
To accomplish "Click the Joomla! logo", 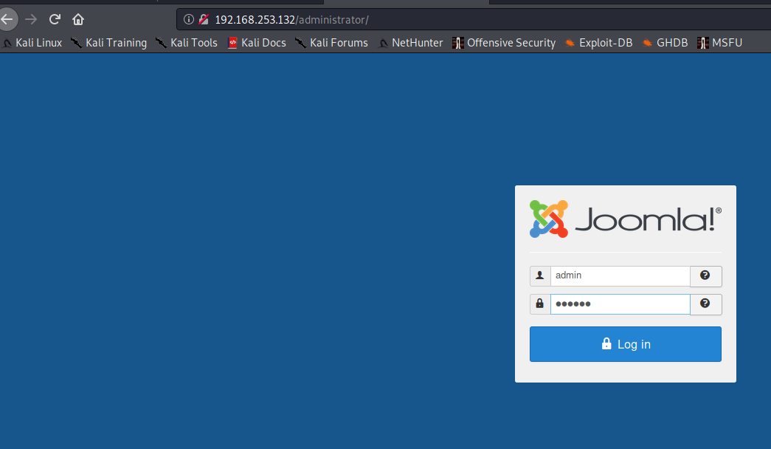I will click(x=626, y=219).
